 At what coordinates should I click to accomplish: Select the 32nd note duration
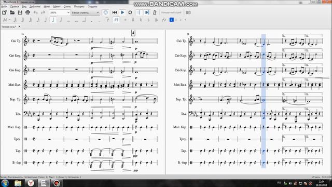tap(30, 20)
